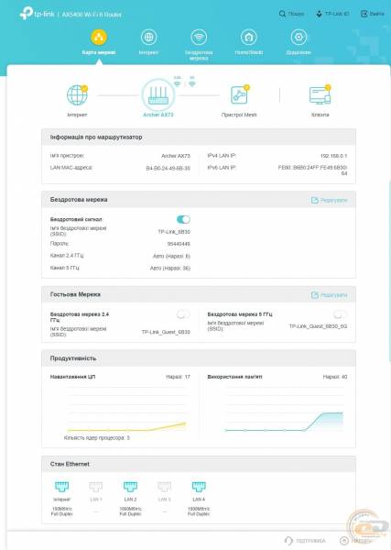
Task: Click the LAN 1 port icon
Action: 95,487
